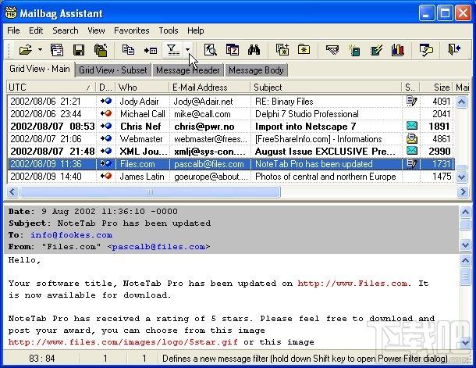Image resolution: width=476 pixels, height=368 pixels.
Task: Click the grid horizontal scroll right arrow
Action: pos(462,191)
